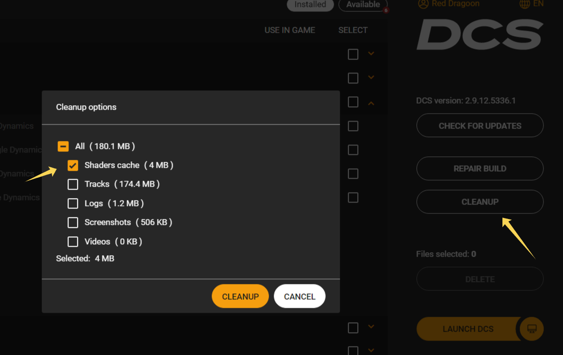
Task: Click the USE IN GAME column header
Action: tap(290, 30)
